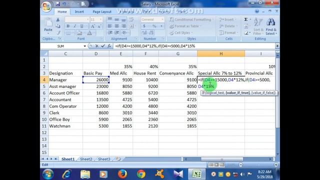
Task: Click the Accounting dollar format icon
Action: tap(144, 26)
